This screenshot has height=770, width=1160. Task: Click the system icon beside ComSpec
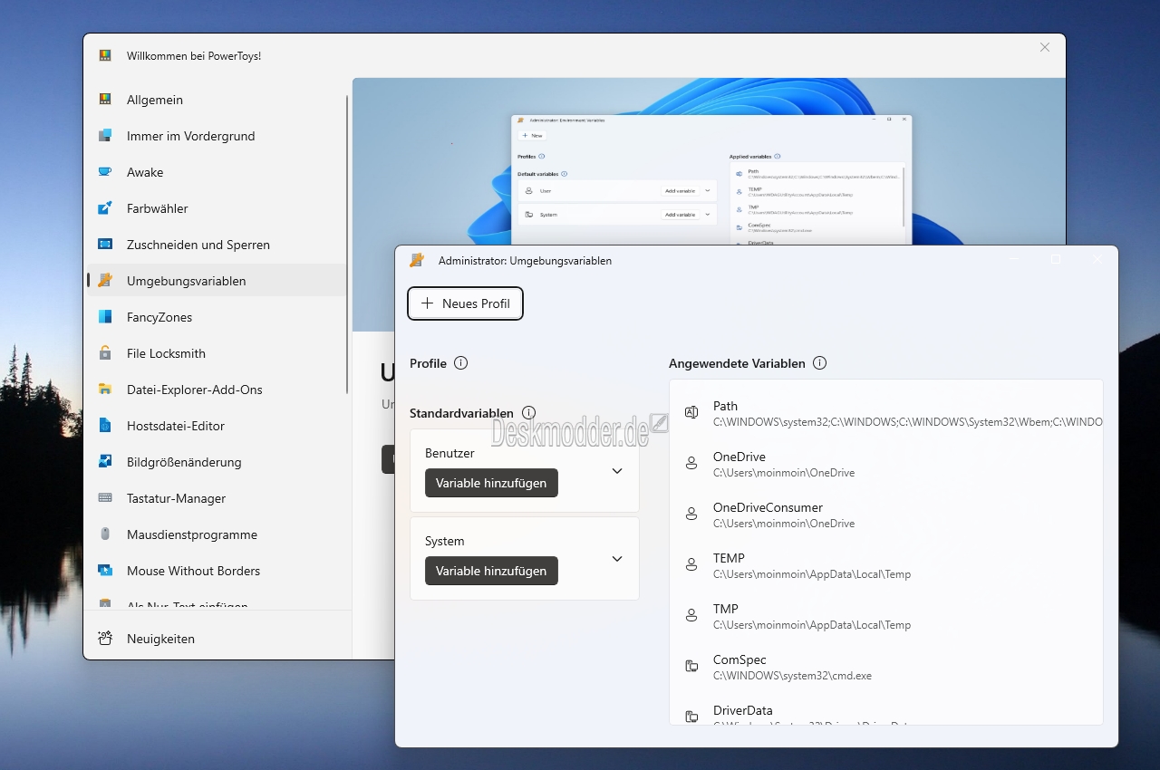(691, 666)
